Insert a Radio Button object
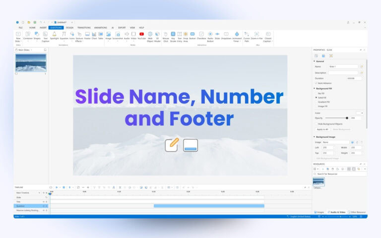 (x=210, y=37)
